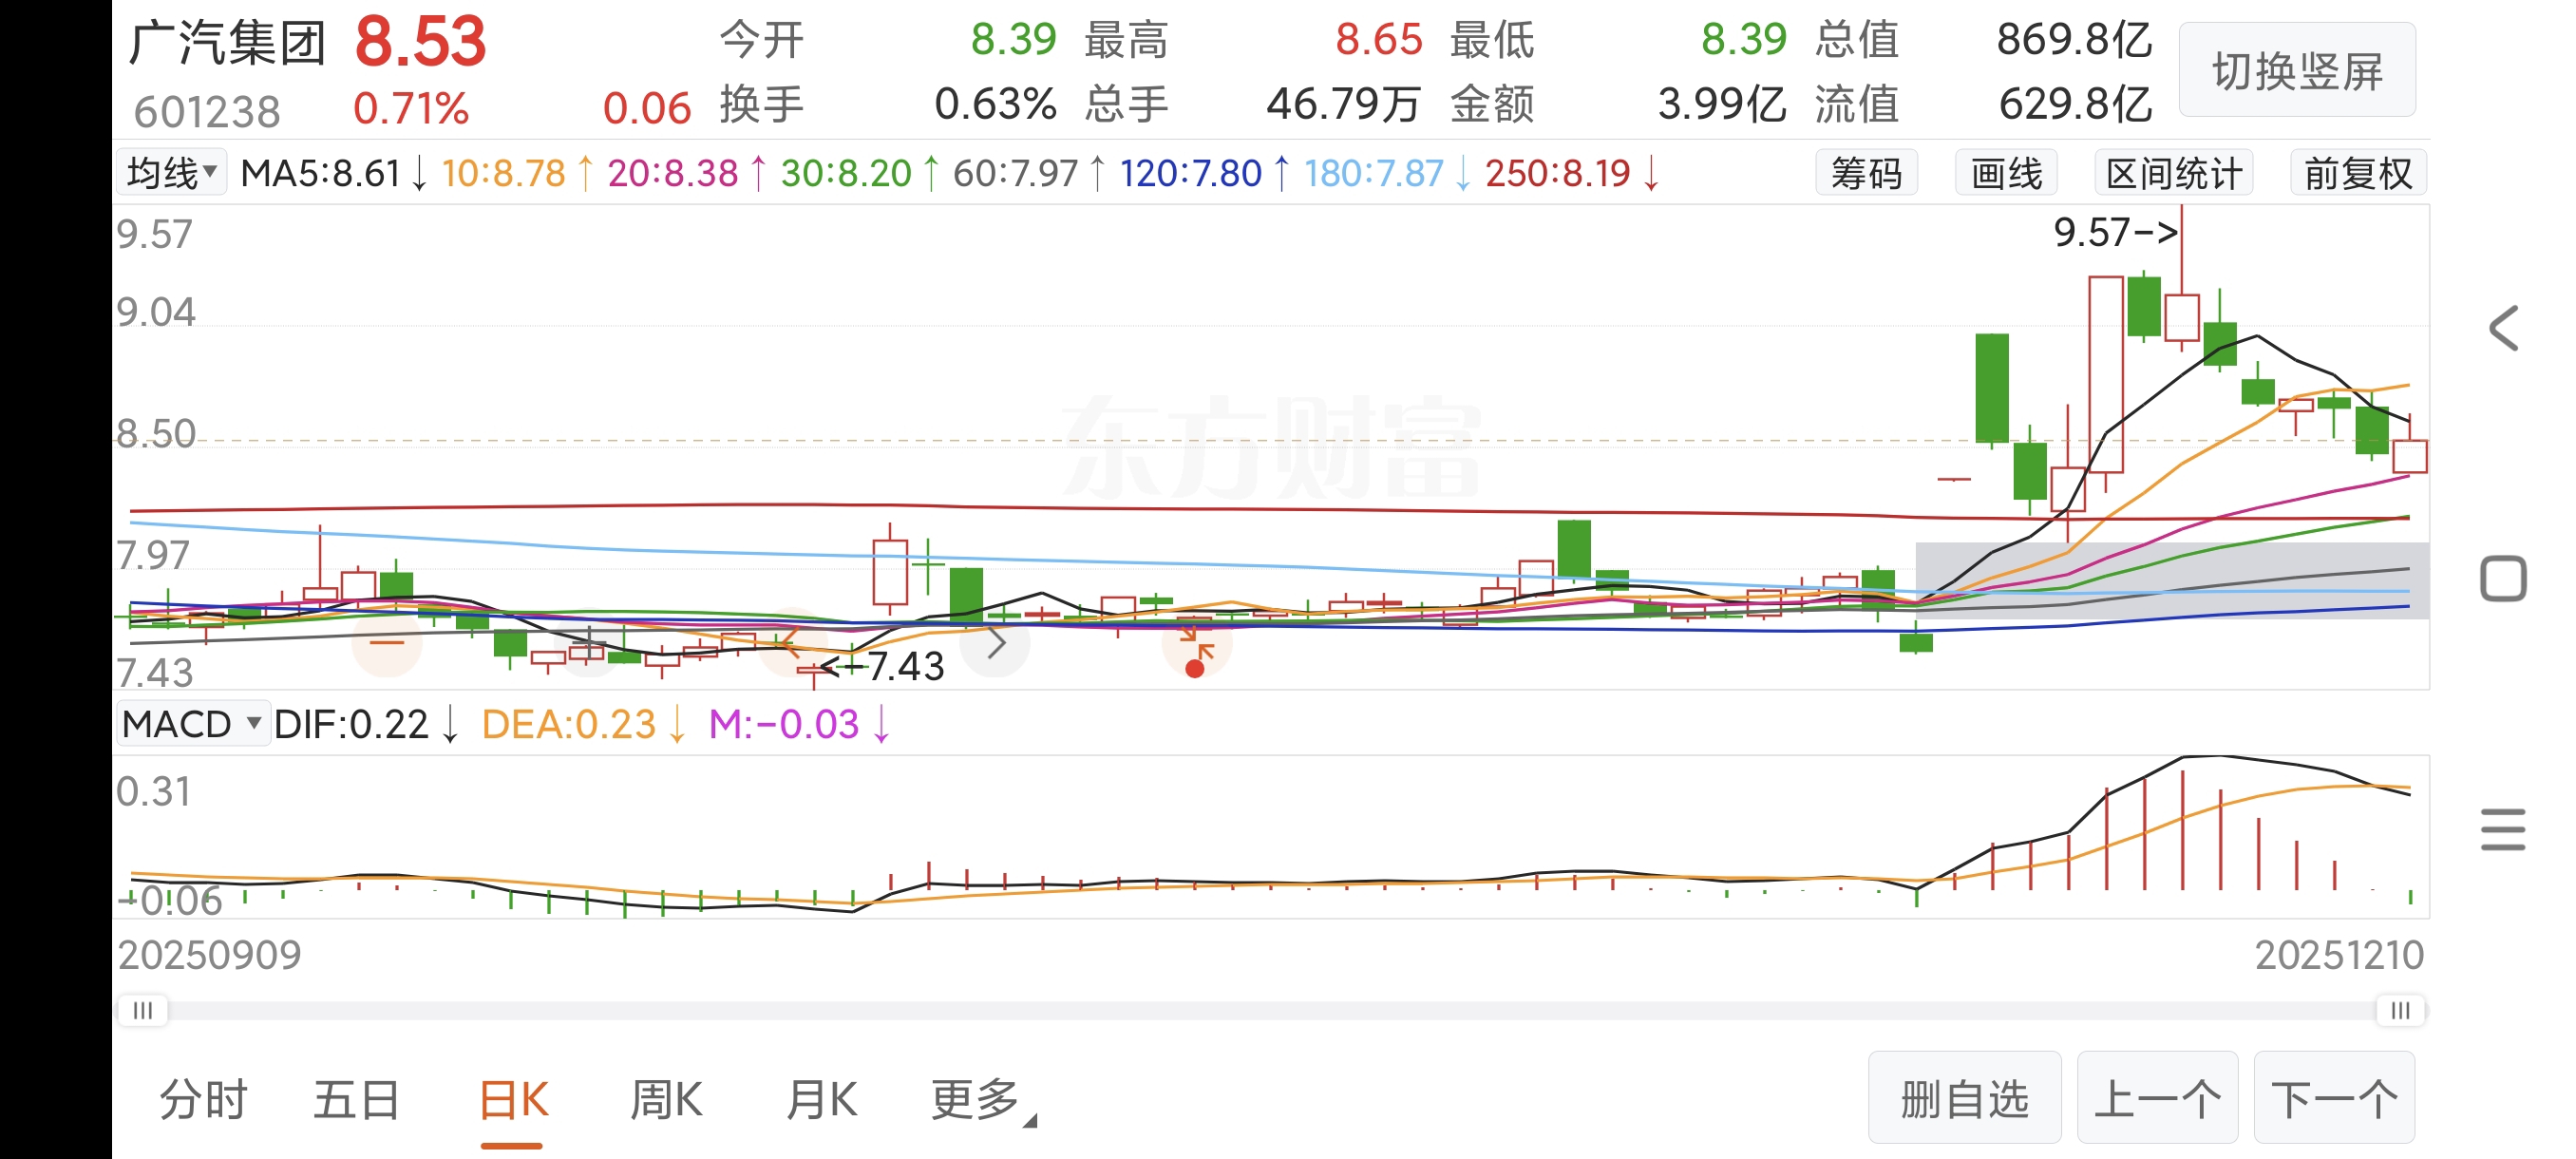The width and height of the screenshot is (2576, 1159).
Task: Open the 区间统计 range statistics tool
Action: (2173, 174)
